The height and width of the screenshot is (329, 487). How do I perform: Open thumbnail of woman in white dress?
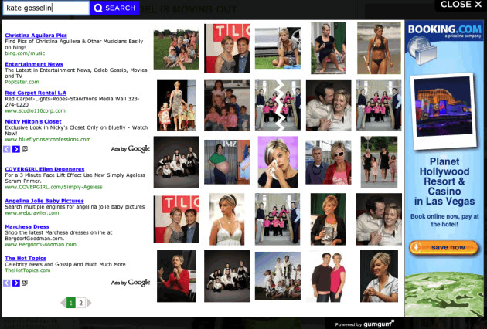[226, 219]
